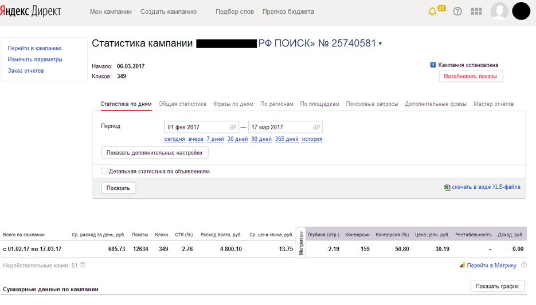This screenshot has width=536, height=305.
Task: Click Возобновить показы button
Action: pyautogui.click(x=471, y=76)
